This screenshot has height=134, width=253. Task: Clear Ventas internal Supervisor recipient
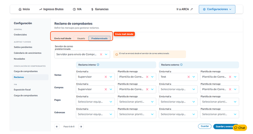click(106, 77)
